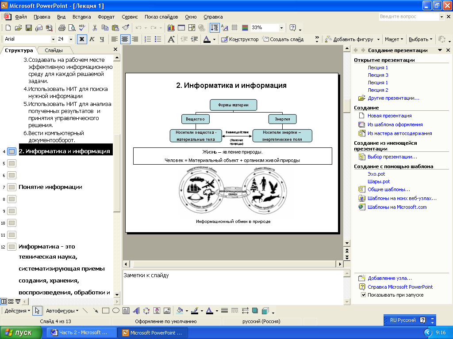Click the drawing toolbar font color A

pos(209,310)
